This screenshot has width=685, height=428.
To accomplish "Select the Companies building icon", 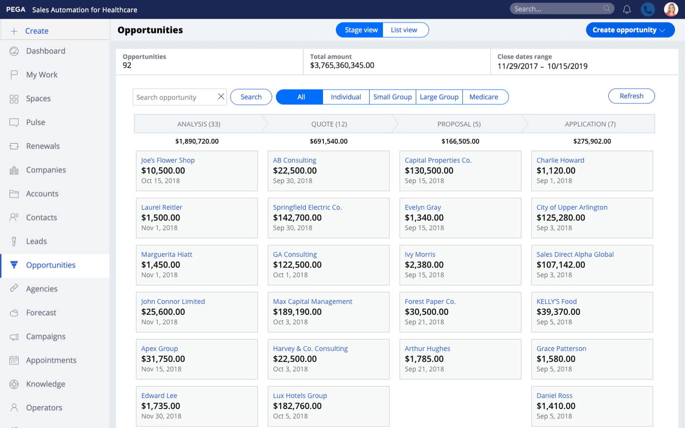I will click(14, 170).
